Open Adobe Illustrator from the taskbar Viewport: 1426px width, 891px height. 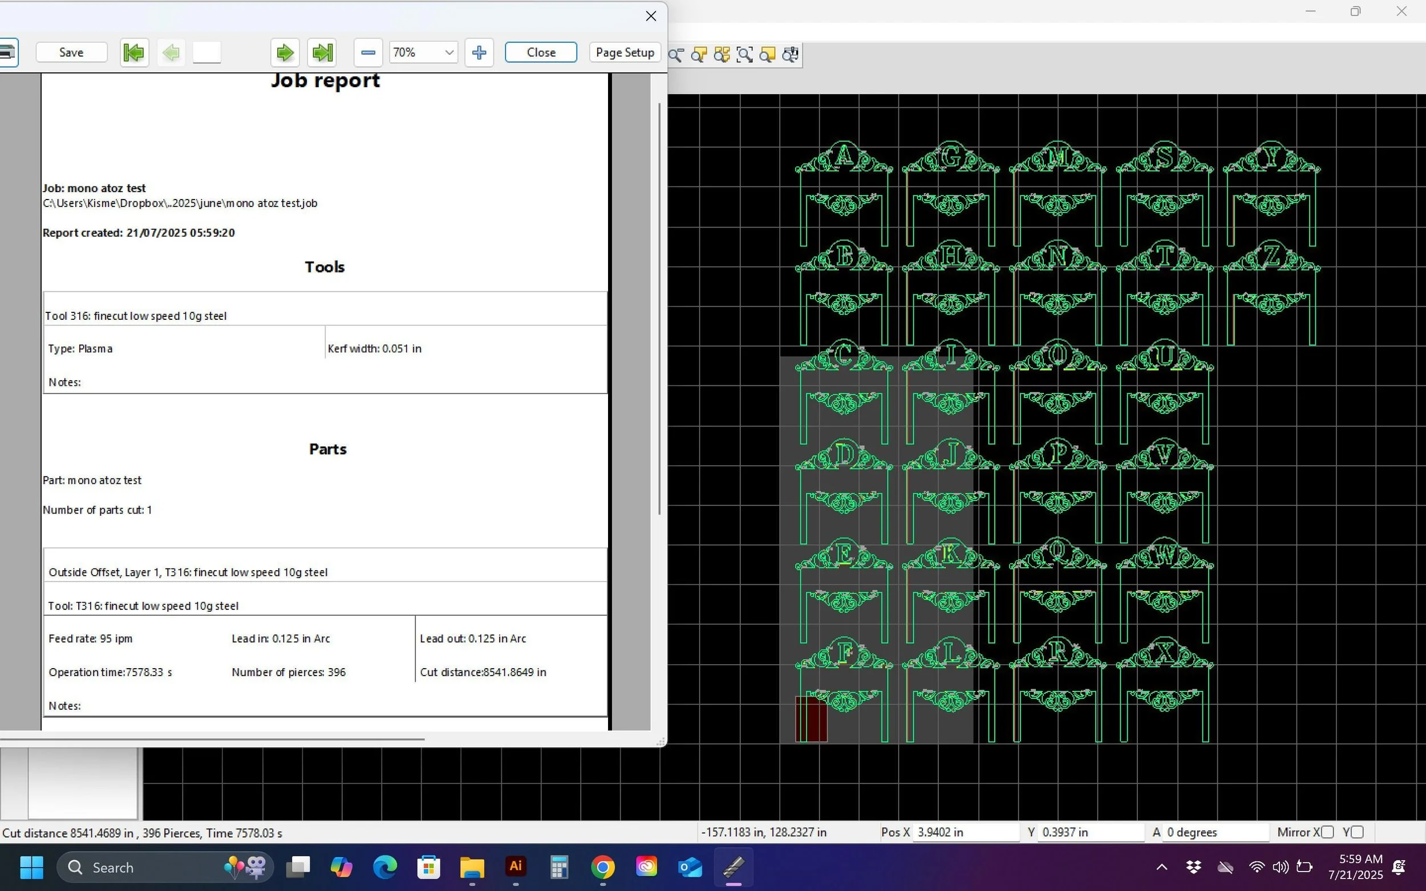click(516, 867)
